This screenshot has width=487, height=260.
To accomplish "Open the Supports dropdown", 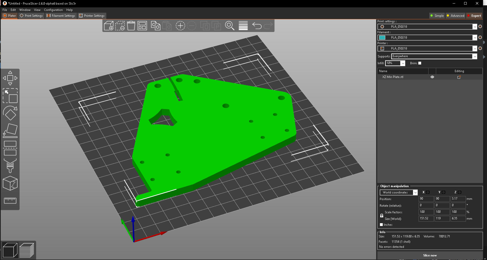I will coord(434,56).
